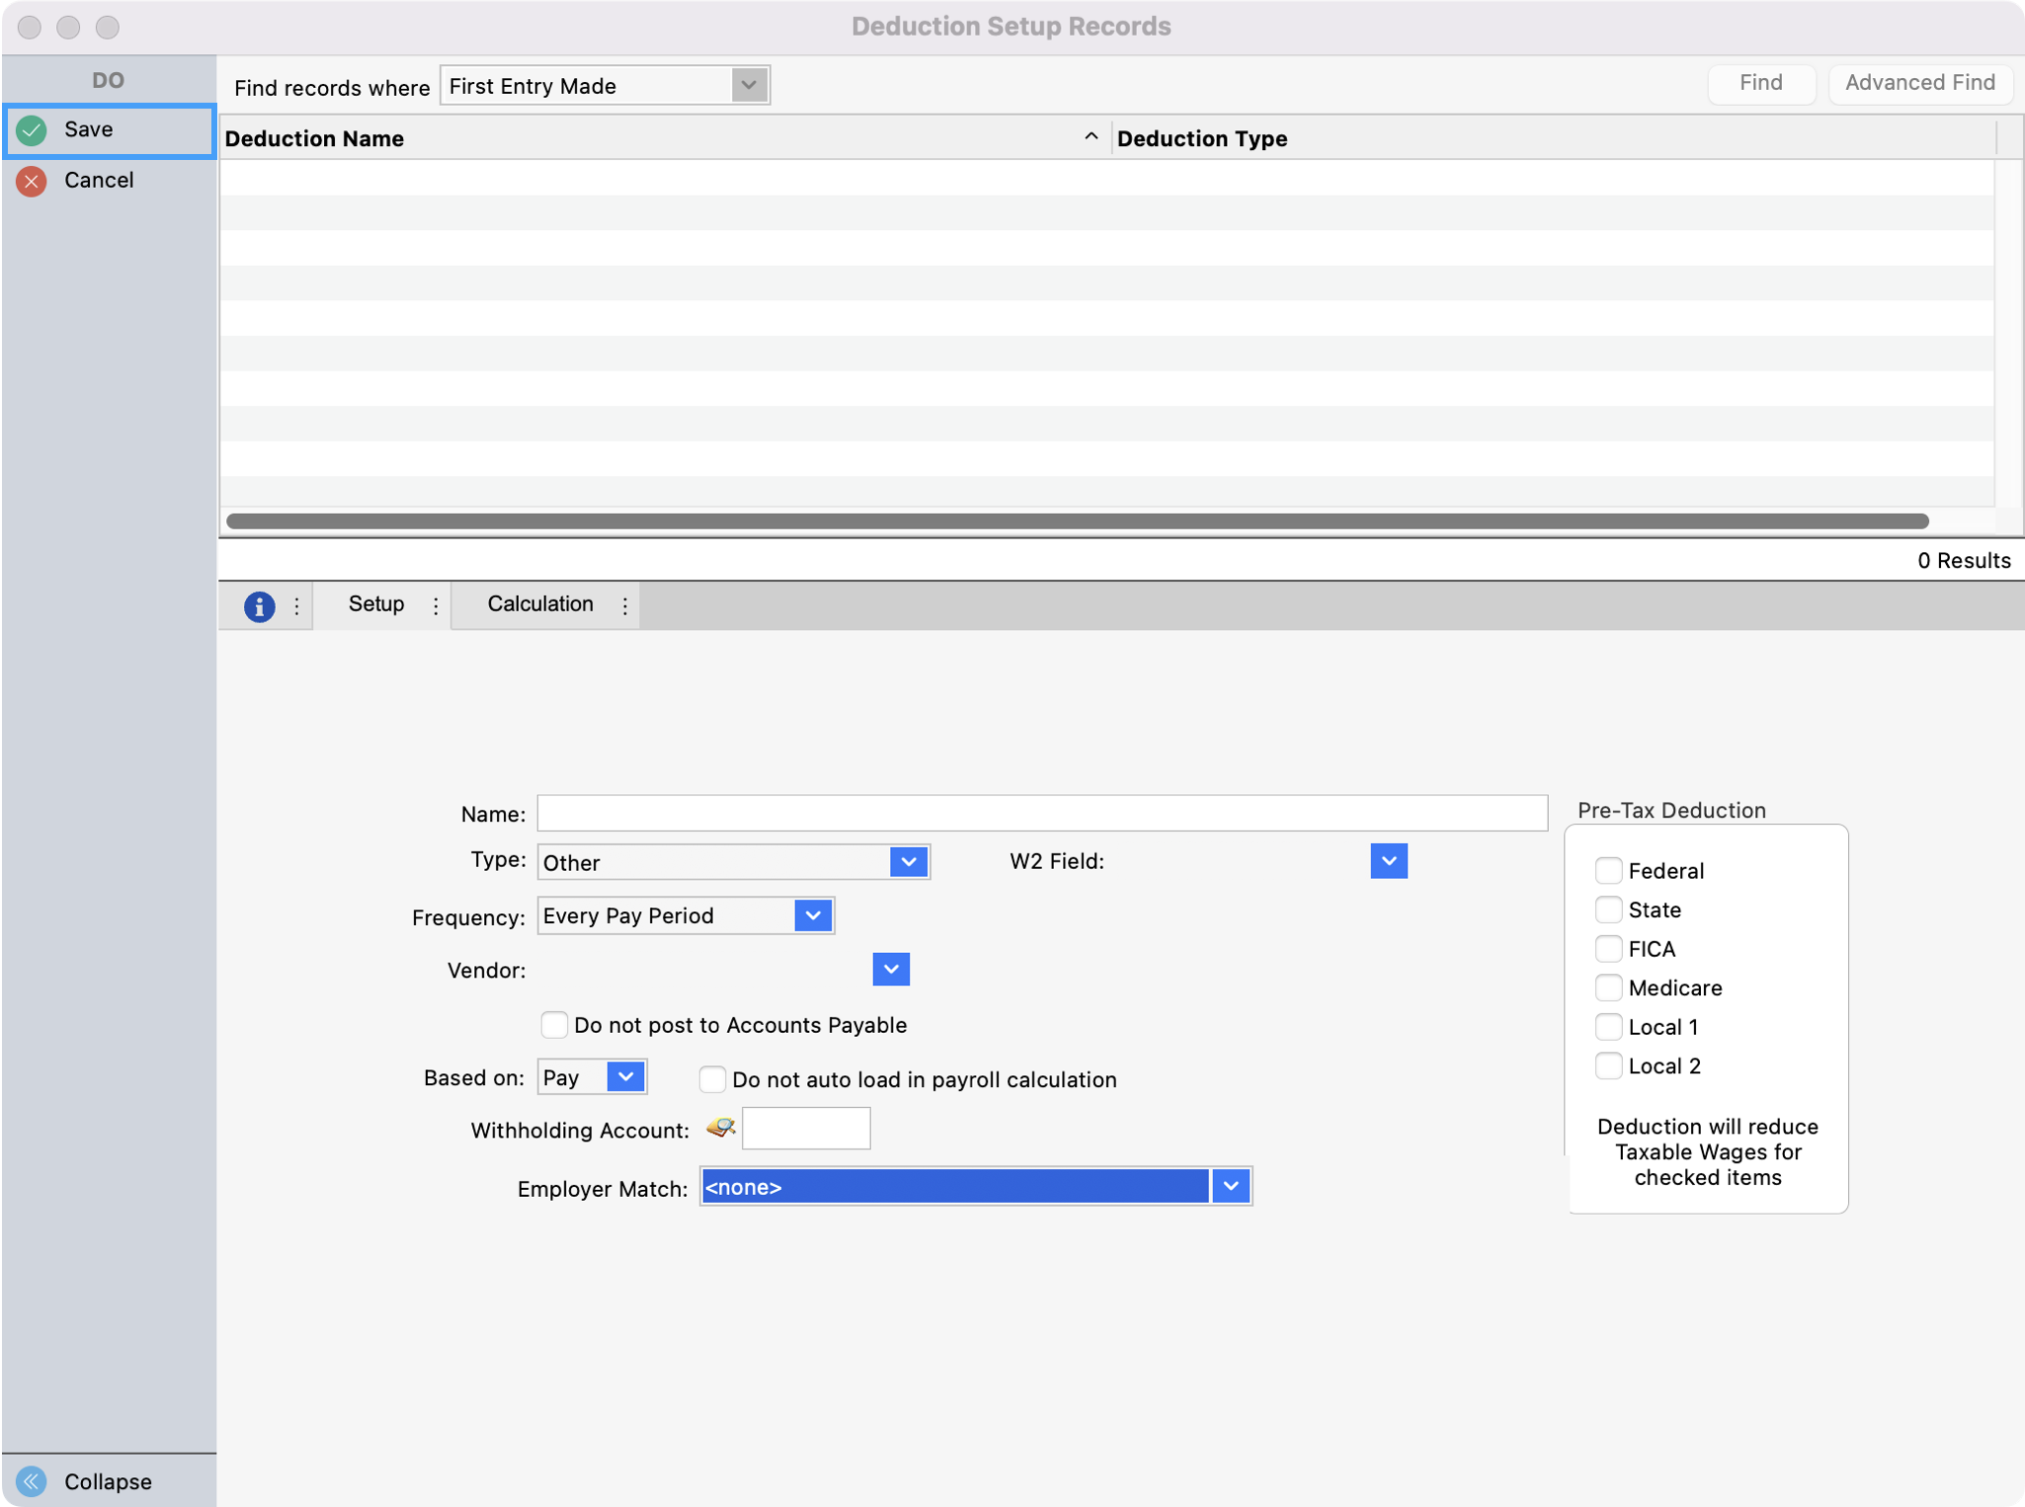Click into the Name text field

[x=1041, y=813]
